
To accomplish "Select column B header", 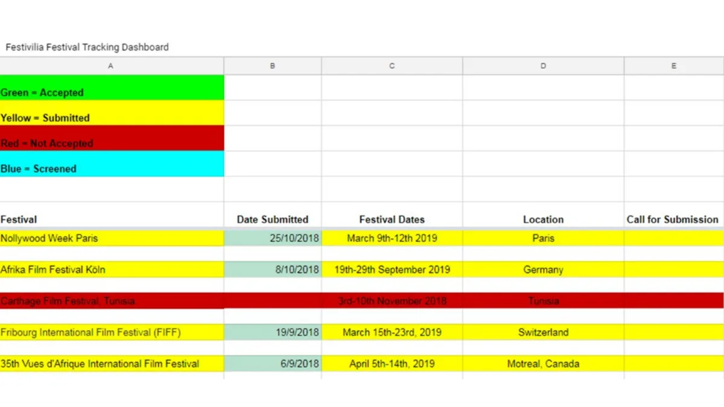I will coord(273,66).
